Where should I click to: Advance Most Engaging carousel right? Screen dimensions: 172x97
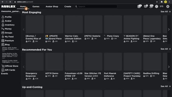click(169, 29)
